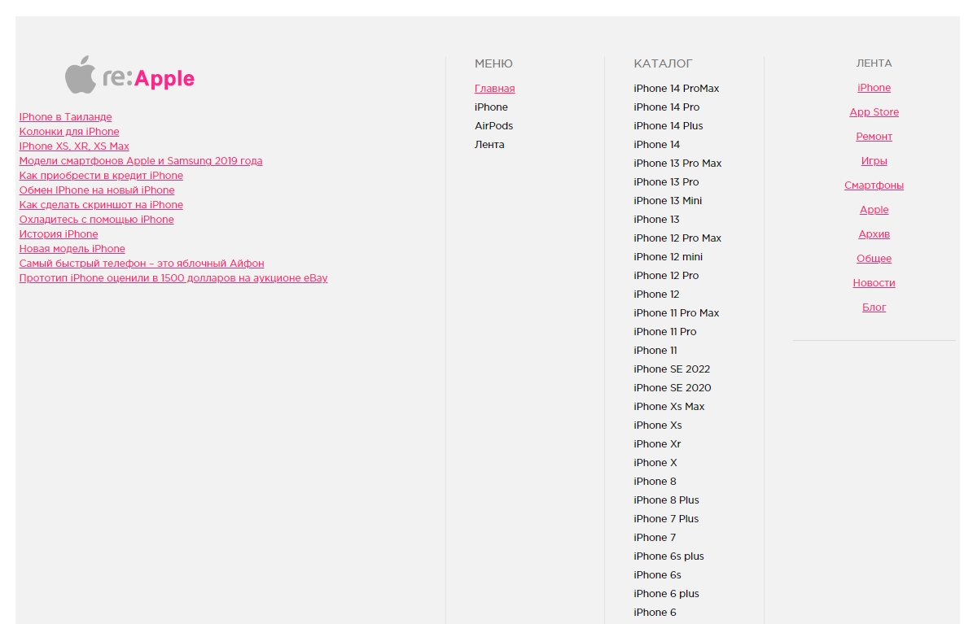The image size is (973, 624).
Task: Open iPhone Xr catalog item
Action: click(657, 444)
